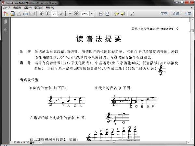Open the 注释 (Comment) pane

(176, 14)
